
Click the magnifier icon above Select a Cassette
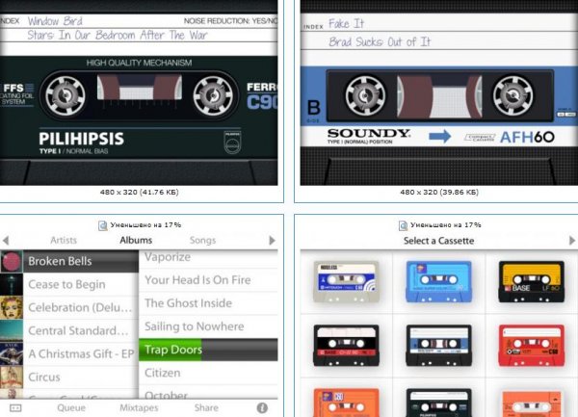[403, 225]
